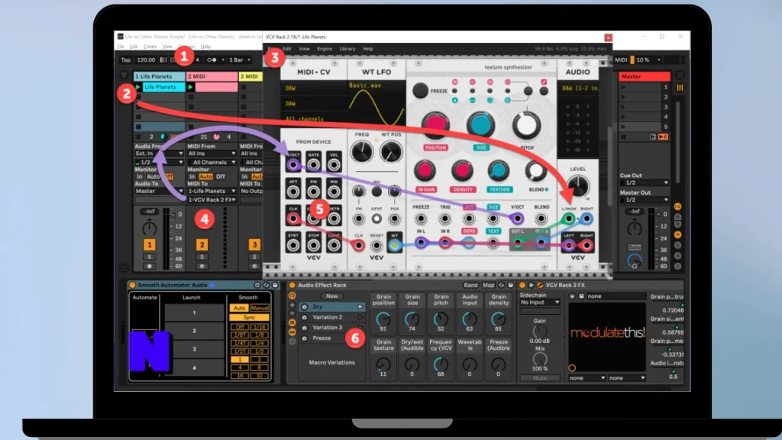Open track 2 MIDI From All Ins dropdown
The width and height of the screenshot is (782, 440).
pos(212,154)
